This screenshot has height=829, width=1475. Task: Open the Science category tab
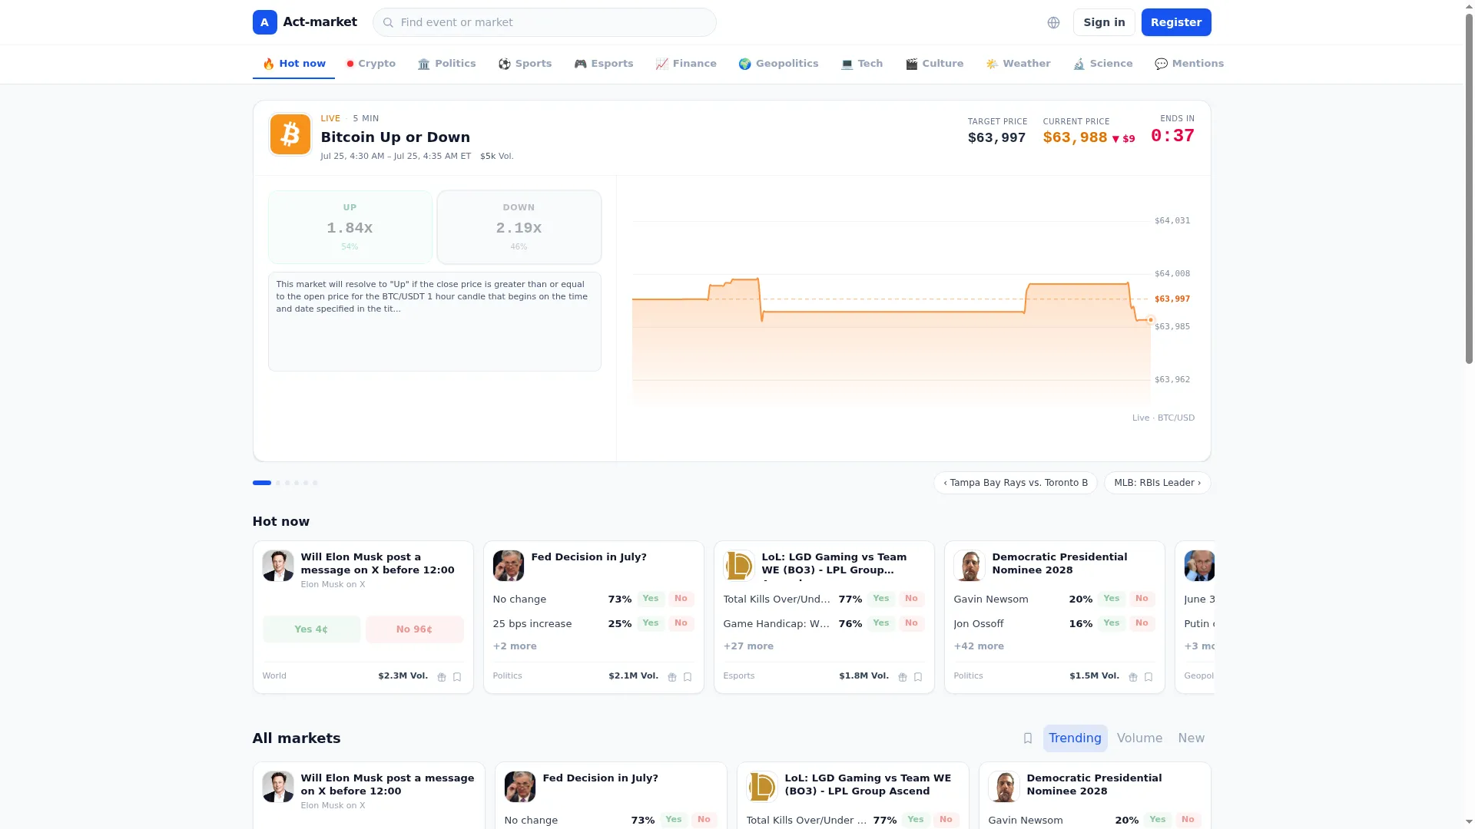(x=1102, y=64)
